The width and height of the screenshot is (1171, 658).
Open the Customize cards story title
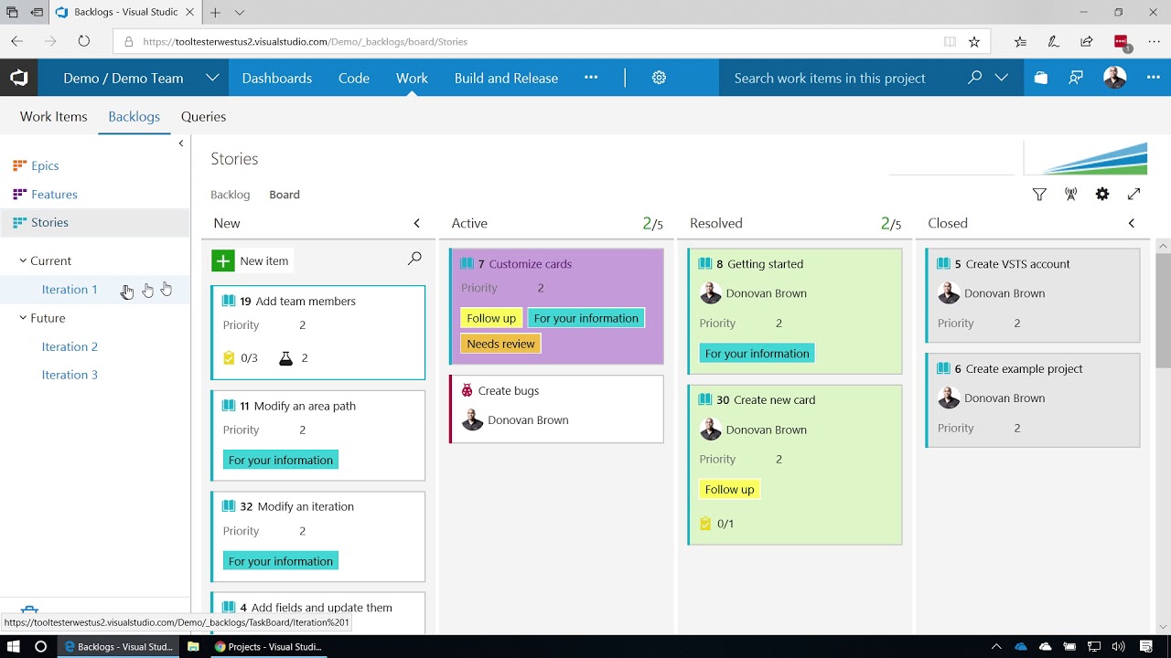pos(531,264)
